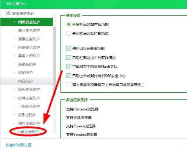Click 支持火狐浏览器 text

(x=79, y=118)
